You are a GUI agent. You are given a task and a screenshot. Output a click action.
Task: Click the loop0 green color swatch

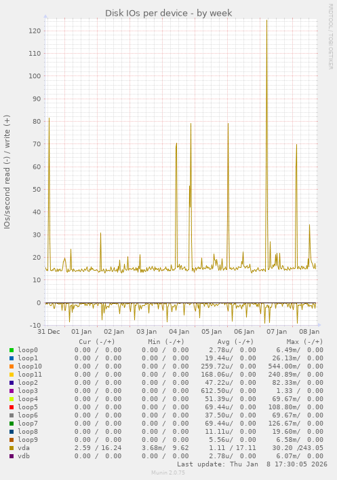click(12, 350)
